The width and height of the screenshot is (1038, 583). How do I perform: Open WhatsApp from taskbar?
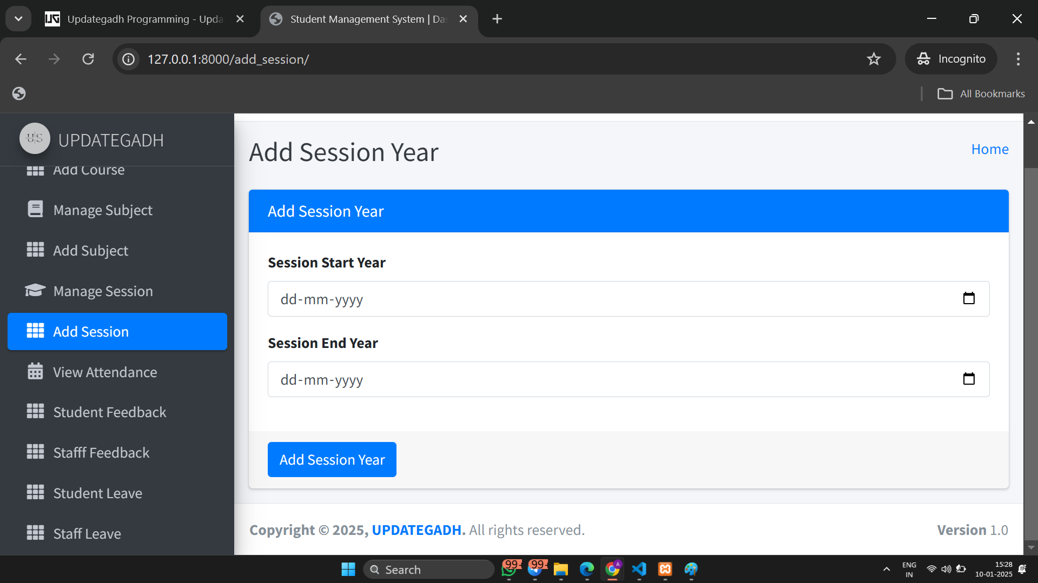(510, 569)
